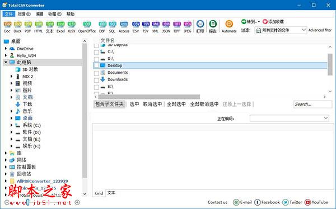Open the 正在编码 encoding dropdown
The image size is (336, 209).
290,118
